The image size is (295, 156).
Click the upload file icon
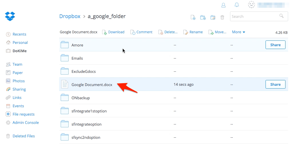tap(193, 17)
